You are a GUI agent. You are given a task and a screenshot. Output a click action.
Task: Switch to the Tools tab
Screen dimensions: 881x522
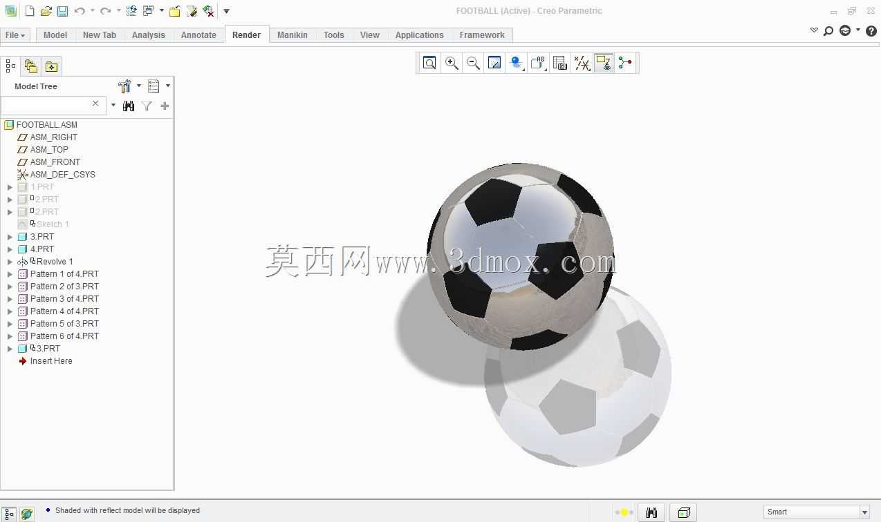click(334, 35)
